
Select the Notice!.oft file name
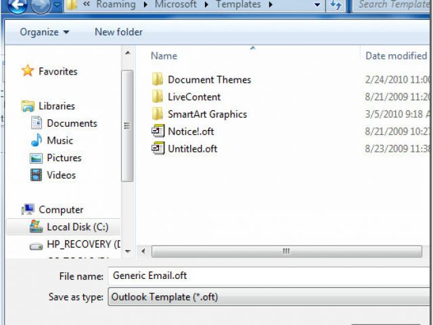coord(191,131)
